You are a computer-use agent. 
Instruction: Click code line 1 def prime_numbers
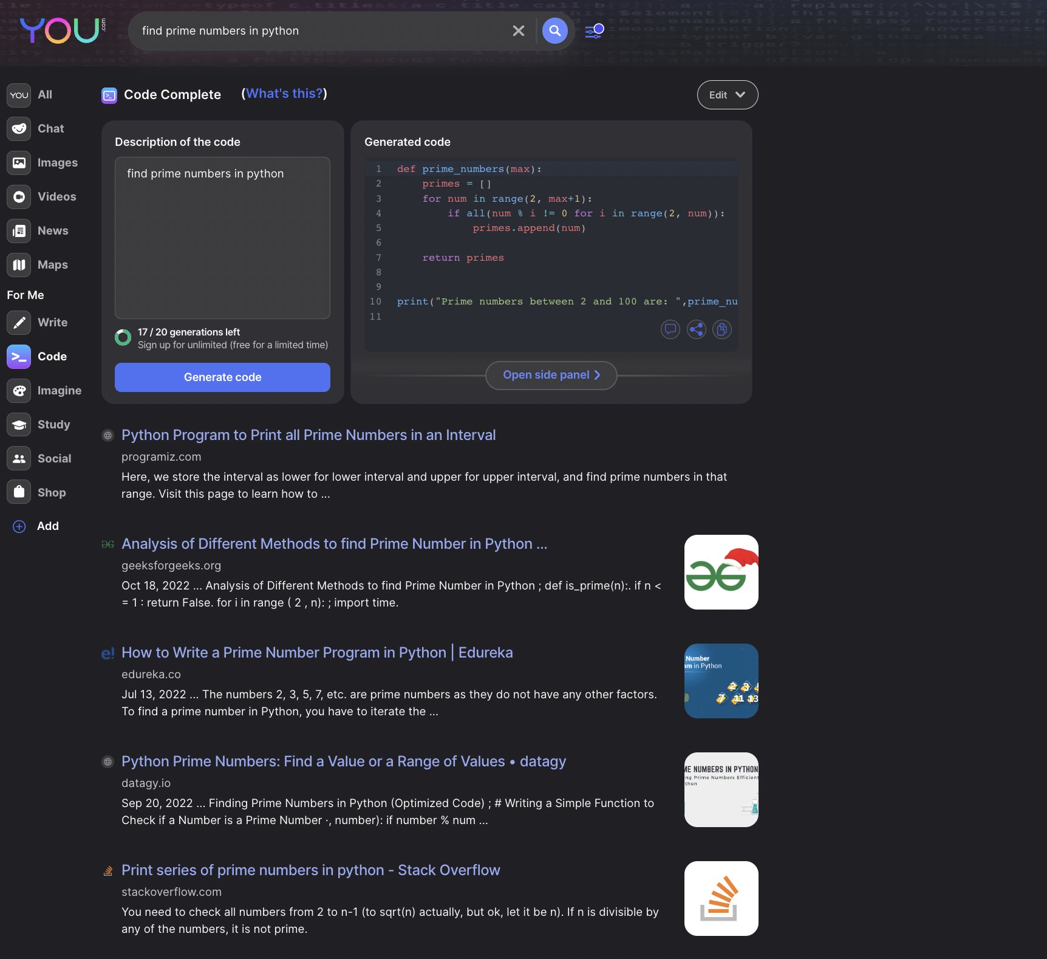469,169
